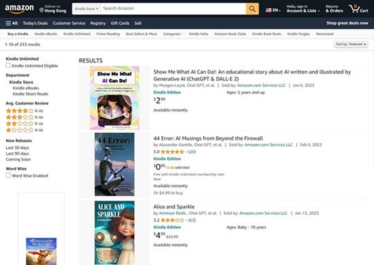Screen dimensions: 374x265
Task: Go to the Kindle Book Deals tab
Action: coord(267,34)
